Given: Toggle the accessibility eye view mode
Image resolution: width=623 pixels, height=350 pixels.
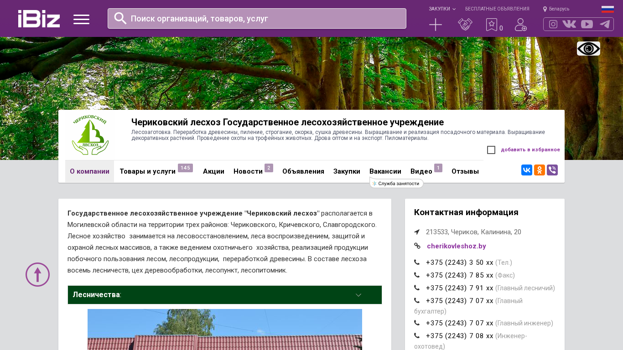Looking at the screenshot, I should click(588, 48).
